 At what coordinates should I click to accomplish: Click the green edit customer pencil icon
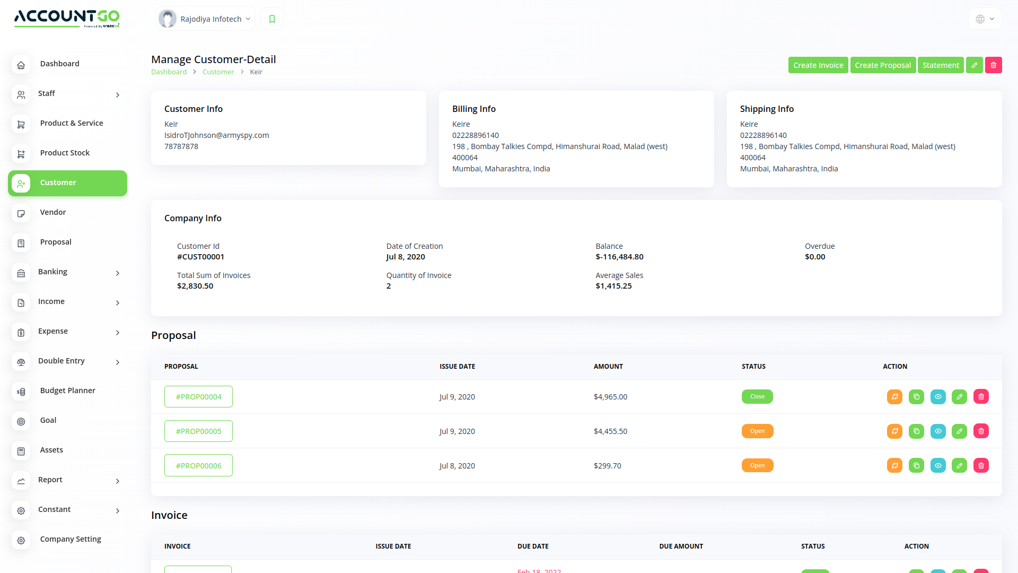click(x=974, y=65)
